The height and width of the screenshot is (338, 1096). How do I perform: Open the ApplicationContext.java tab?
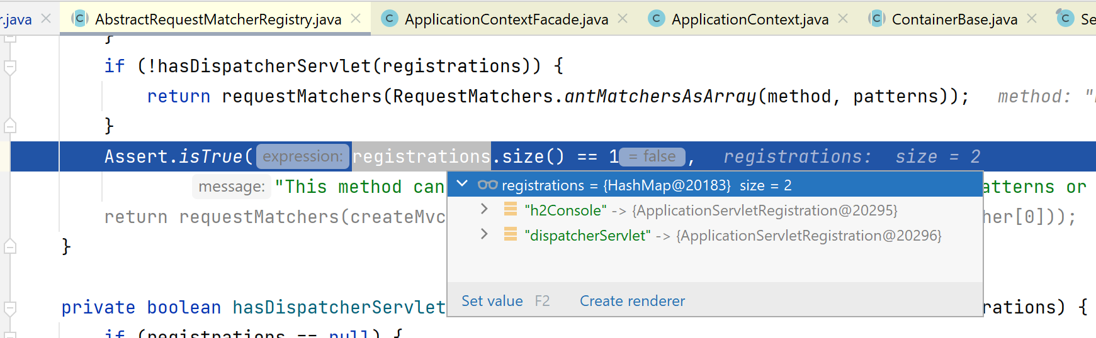[x=750, y=19]
